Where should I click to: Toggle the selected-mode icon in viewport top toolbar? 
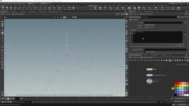pos(64,17)
